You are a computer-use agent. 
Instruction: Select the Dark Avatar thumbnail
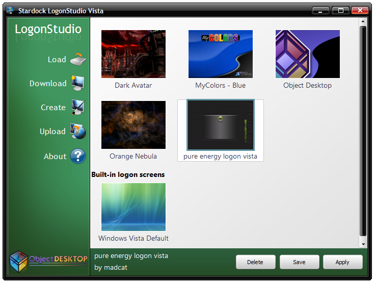(x=133, y=54)
